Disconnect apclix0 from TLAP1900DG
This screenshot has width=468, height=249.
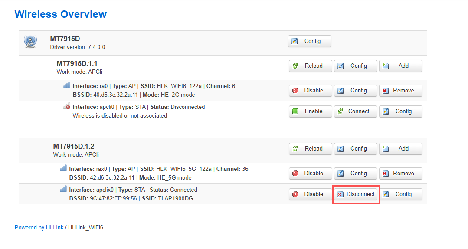point(356,194)
